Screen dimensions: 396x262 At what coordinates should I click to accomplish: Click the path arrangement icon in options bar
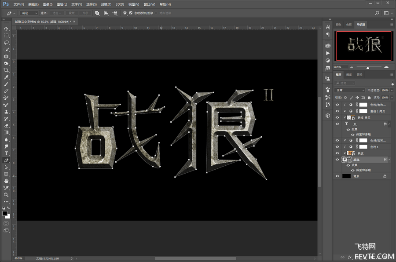(115, 13)
